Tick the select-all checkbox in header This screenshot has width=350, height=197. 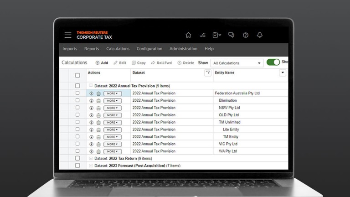[x=77, y=75]
